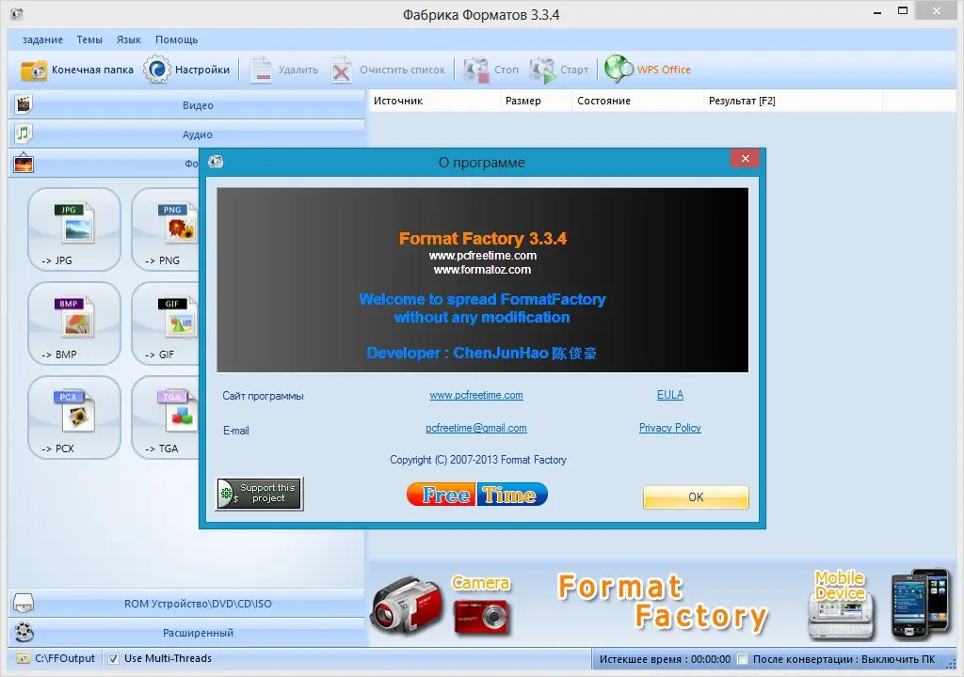
Task: Expand the Аудио category panel
Action: (x=187, y=134)
